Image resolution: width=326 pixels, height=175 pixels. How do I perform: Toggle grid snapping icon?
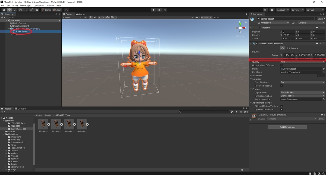coord(67,10)
